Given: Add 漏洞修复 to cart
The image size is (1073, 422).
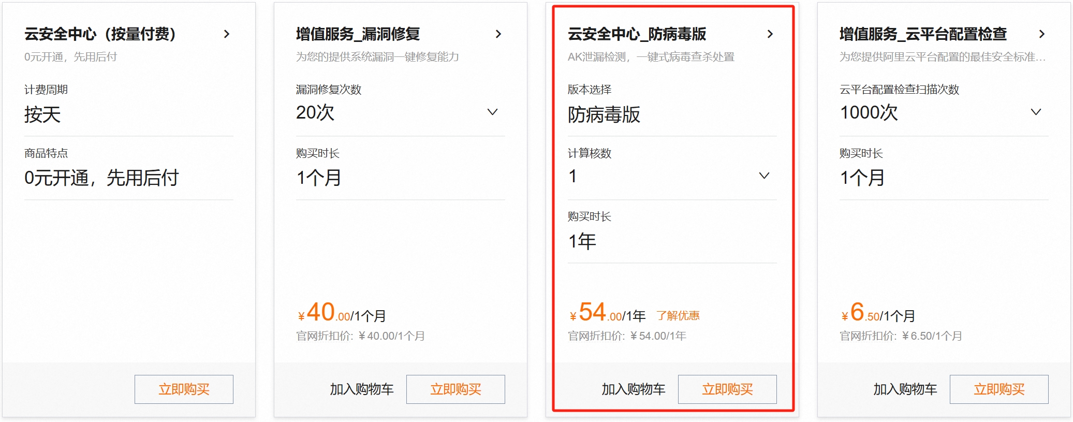Looking at the screenshot, I should click(362, 389).
